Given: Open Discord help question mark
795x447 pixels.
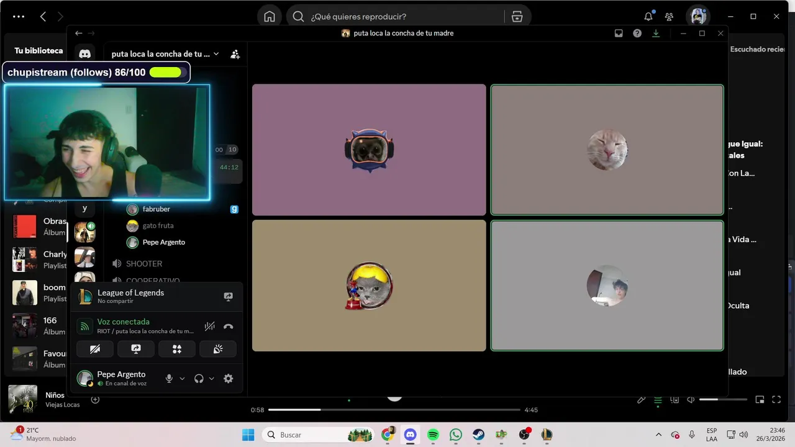Looking at the screenshot, I should coord(637,34).
